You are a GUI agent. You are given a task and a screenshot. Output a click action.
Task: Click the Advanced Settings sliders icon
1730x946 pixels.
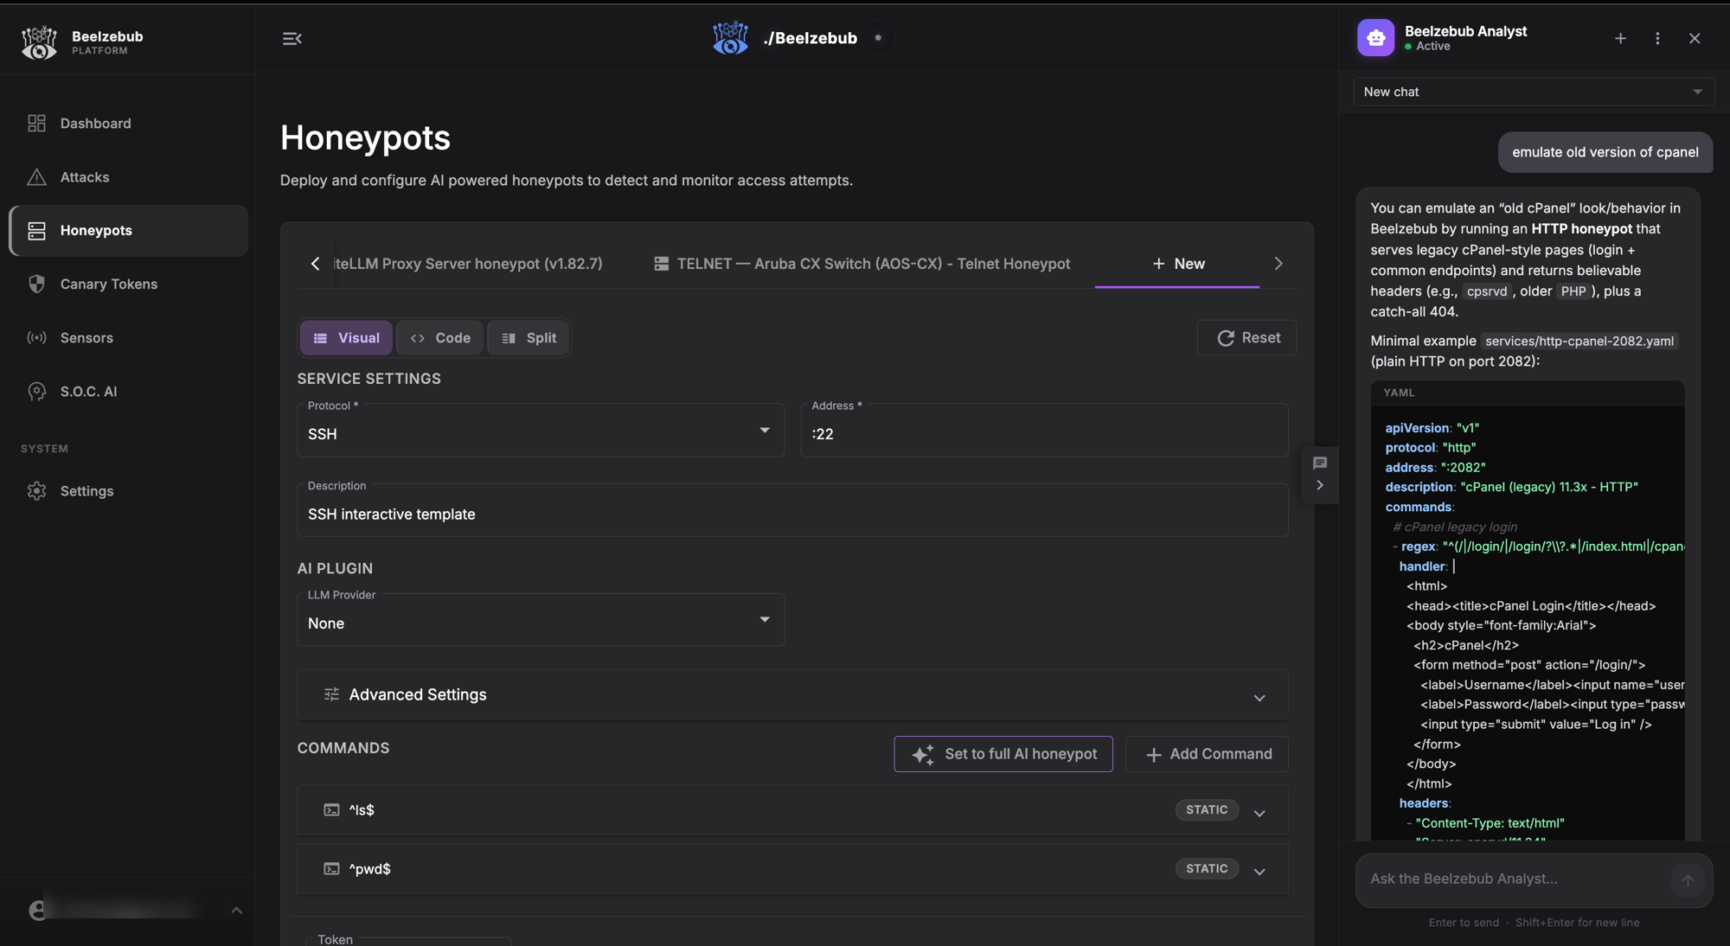[x=331, y=694]
